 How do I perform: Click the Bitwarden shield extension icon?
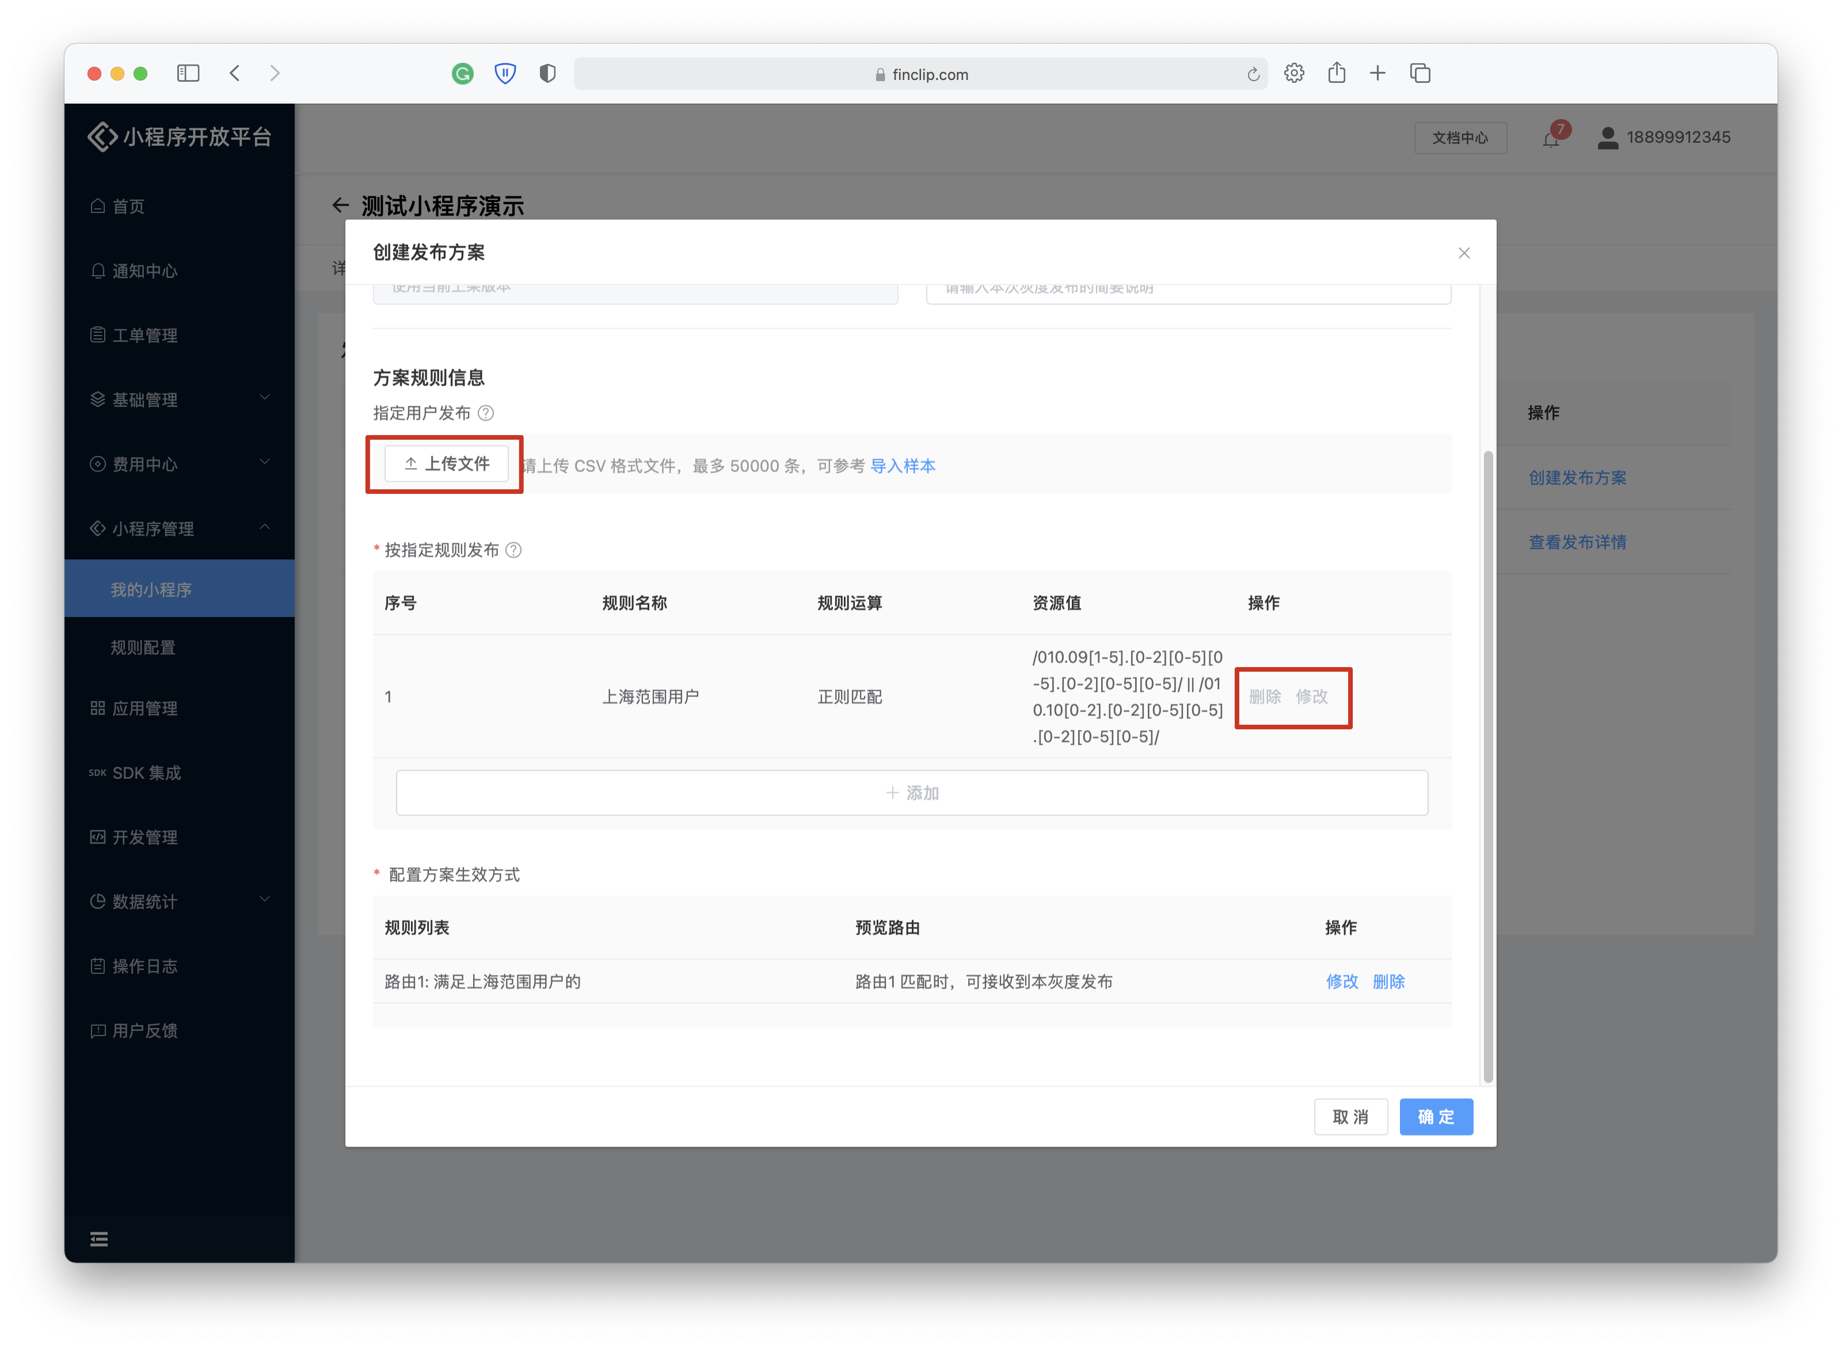point(505,74)
